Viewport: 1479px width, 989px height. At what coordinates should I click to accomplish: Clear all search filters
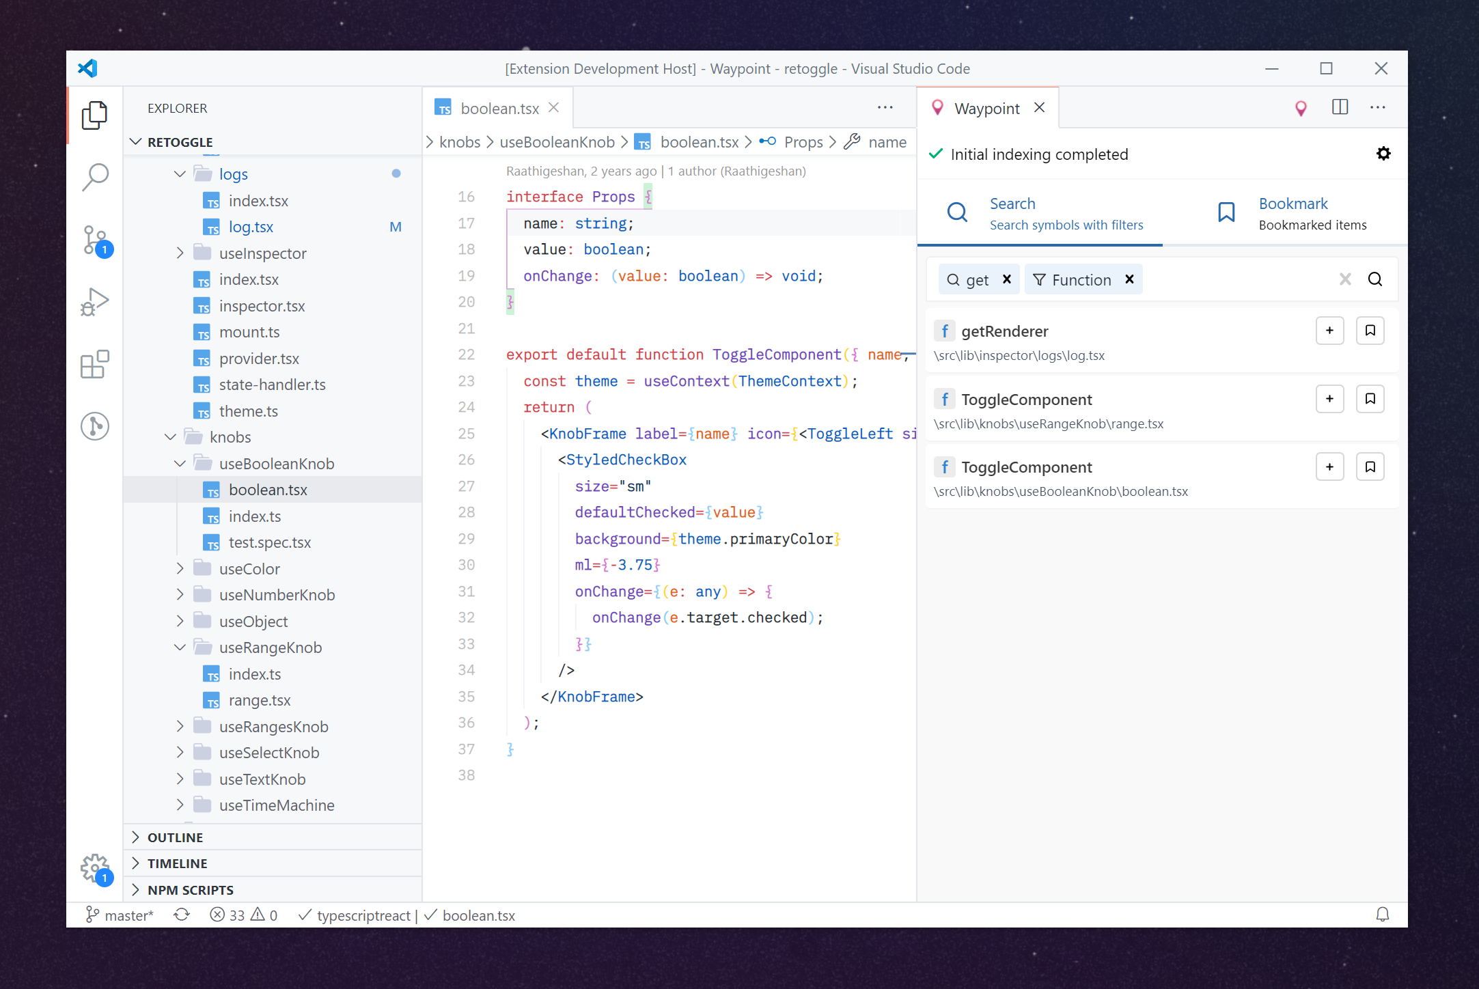pyautogui.click(x=1345, y=279)
